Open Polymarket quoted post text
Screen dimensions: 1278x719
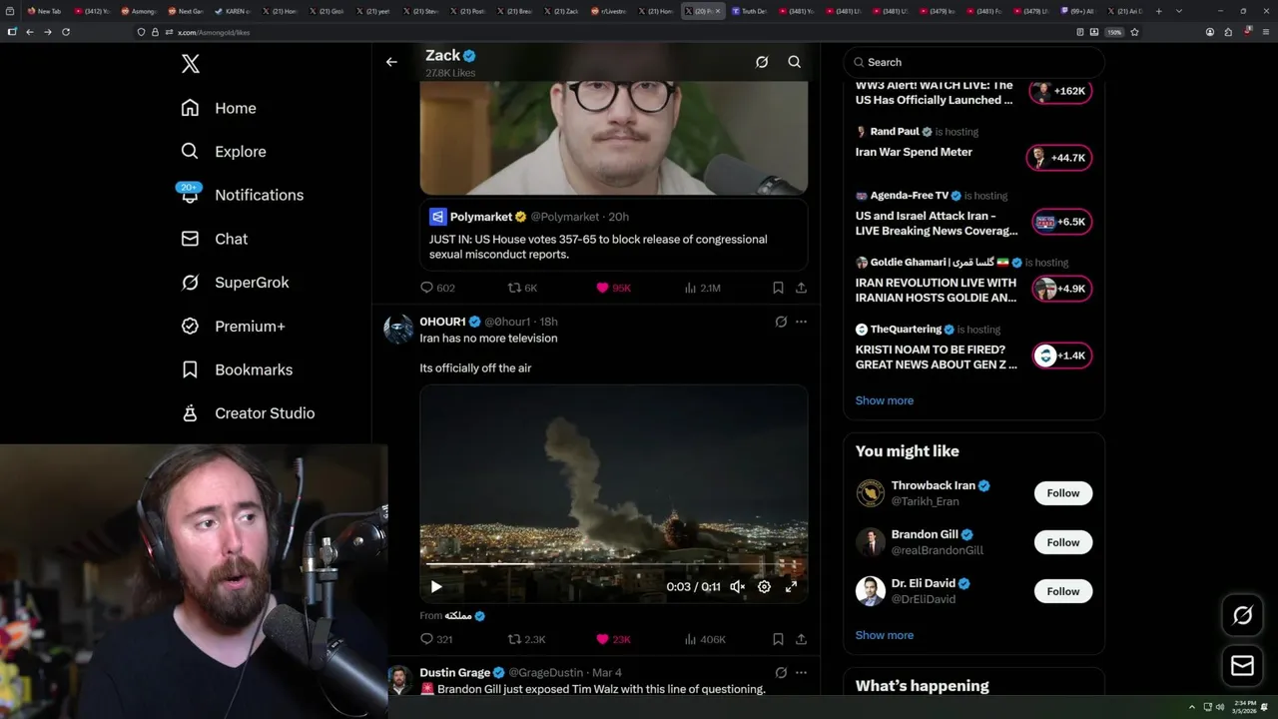point(598,247)
